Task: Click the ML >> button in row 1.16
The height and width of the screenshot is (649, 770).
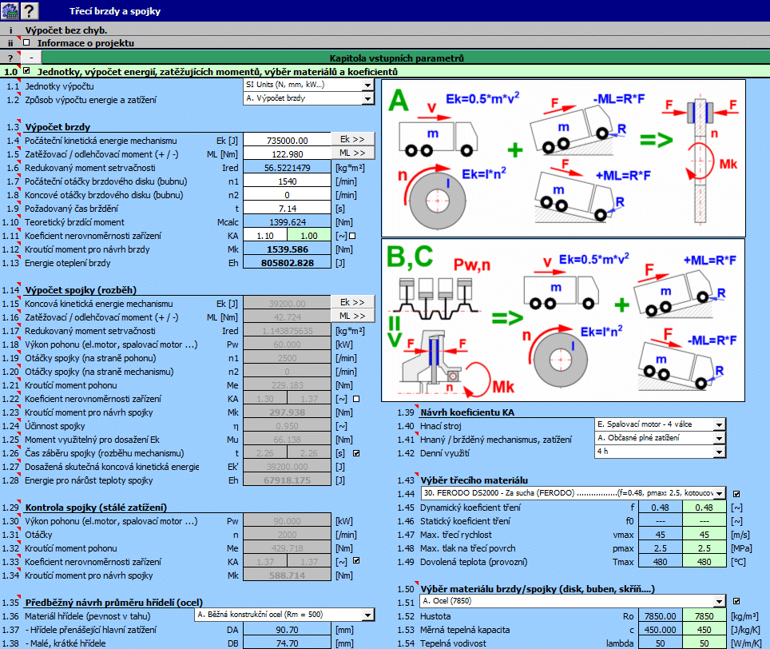Action: (x=352, y=316)
